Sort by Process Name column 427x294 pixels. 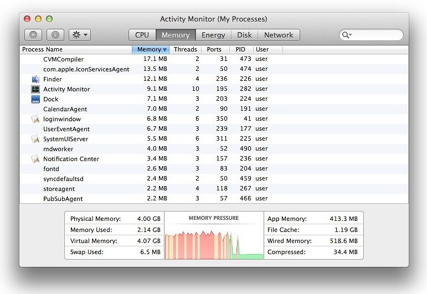(76, 49)
